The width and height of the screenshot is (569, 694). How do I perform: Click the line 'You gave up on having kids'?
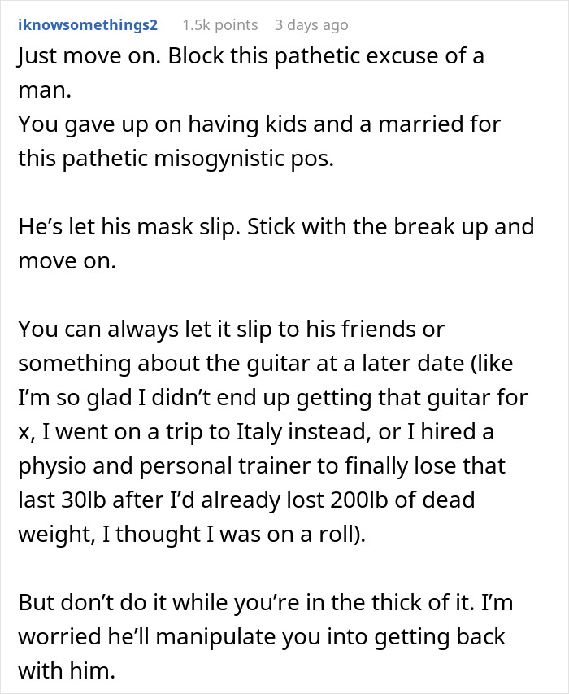coord(259,124)
